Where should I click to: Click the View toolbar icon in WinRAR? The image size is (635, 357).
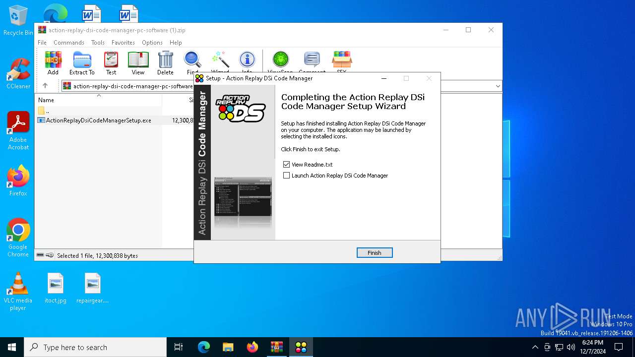click(138, 63)
